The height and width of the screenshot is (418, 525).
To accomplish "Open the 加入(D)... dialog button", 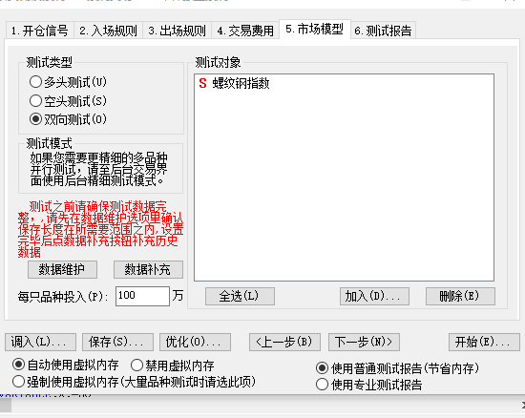I will [x=374, y=296].
